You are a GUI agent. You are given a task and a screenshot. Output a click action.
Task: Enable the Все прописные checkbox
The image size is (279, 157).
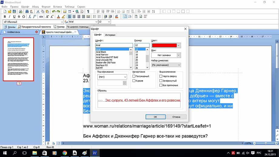pyautogui.click(x=161, y=85)
